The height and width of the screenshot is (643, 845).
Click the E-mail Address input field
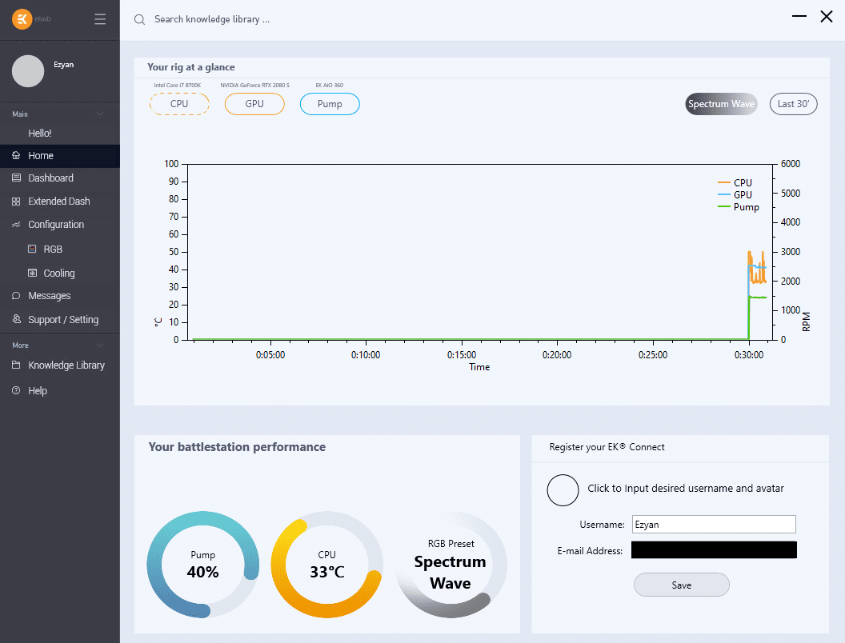(x=714, y=550)
